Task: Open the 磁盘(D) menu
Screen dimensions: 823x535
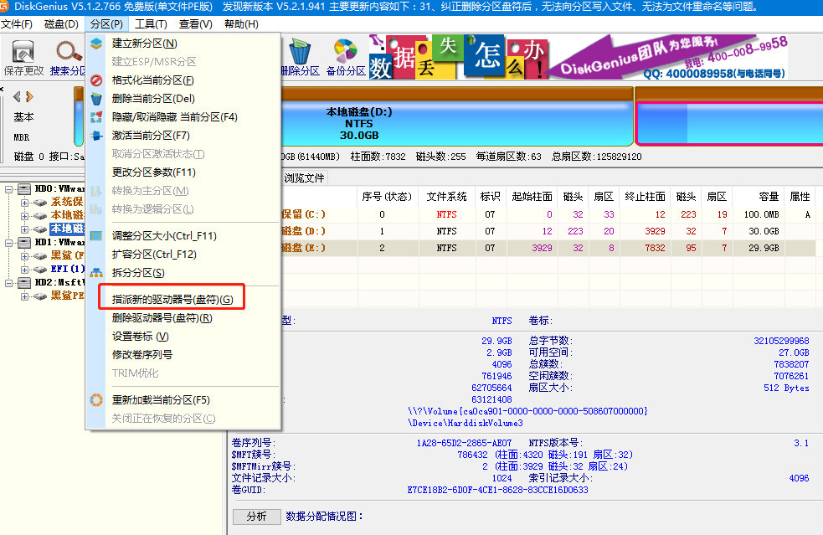Action: (x=61, y=24)
